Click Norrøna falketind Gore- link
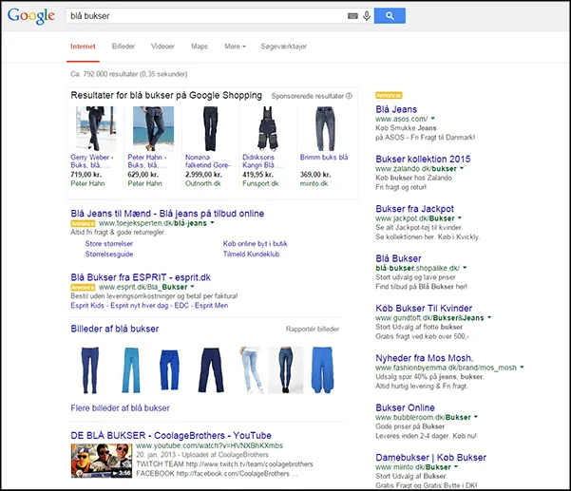 coord(207,161)
